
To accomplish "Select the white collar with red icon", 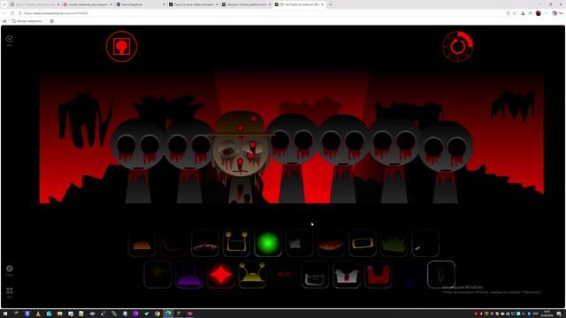I will pos(347,275).
